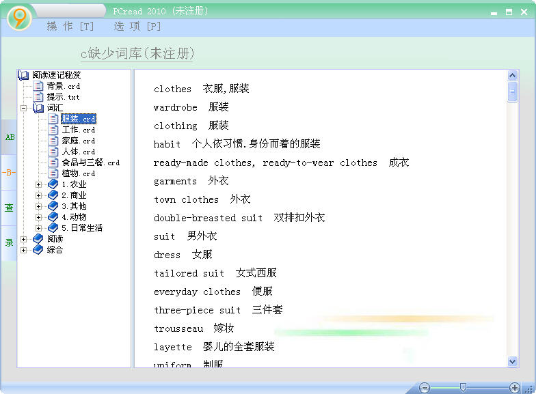Click the scrollbar down arrow in word list

click(513, 361)
